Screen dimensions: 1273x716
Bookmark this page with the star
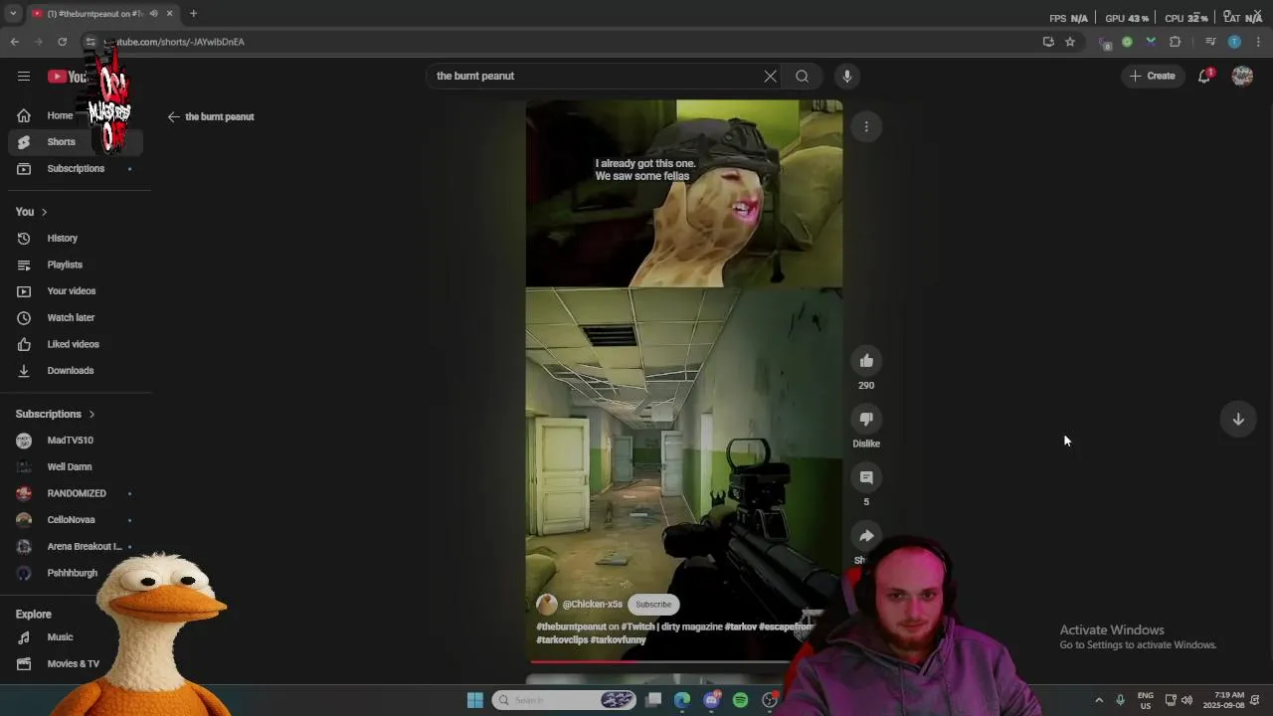[x=1070, y=42]
